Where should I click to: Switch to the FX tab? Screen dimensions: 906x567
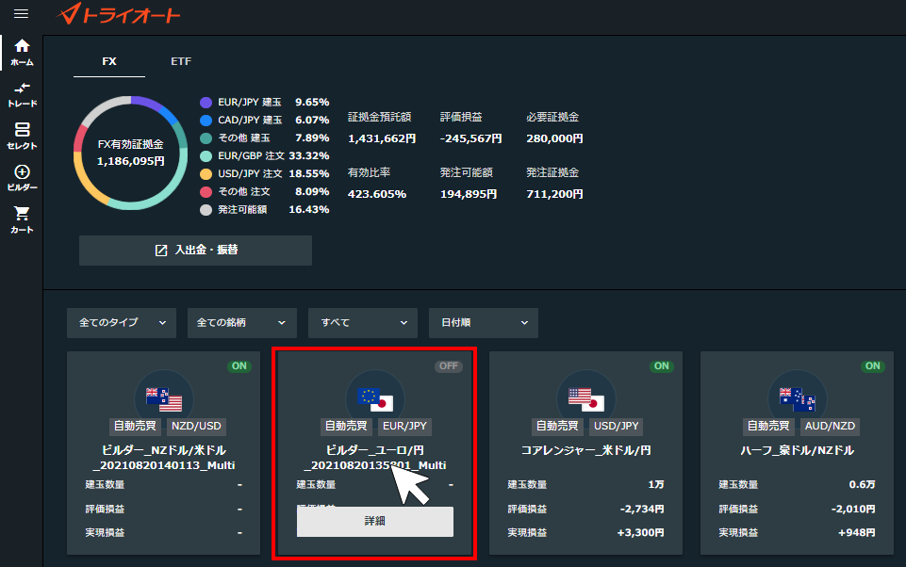109,61
